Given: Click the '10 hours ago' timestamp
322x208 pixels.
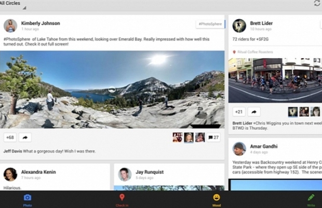Looking at the screenshot, I should click(x=261, y=29).
